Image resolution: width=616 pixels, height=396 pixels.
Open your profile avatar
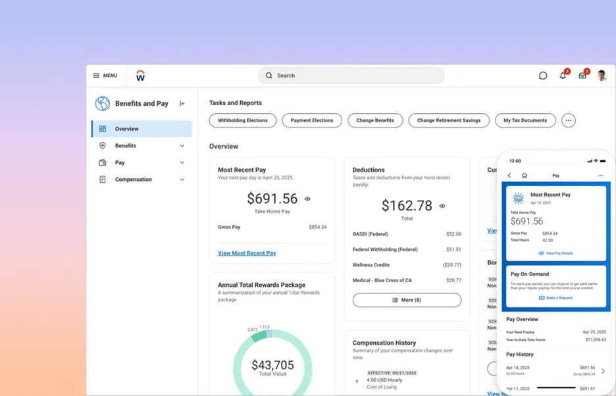pyautogui.click(x=601, y=75)
